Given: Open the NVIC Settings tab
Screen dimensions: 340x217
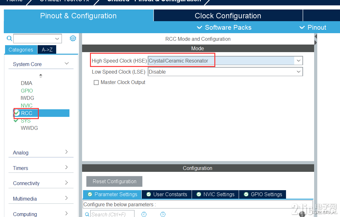Looking at the screenshot, I should [215, 195].
